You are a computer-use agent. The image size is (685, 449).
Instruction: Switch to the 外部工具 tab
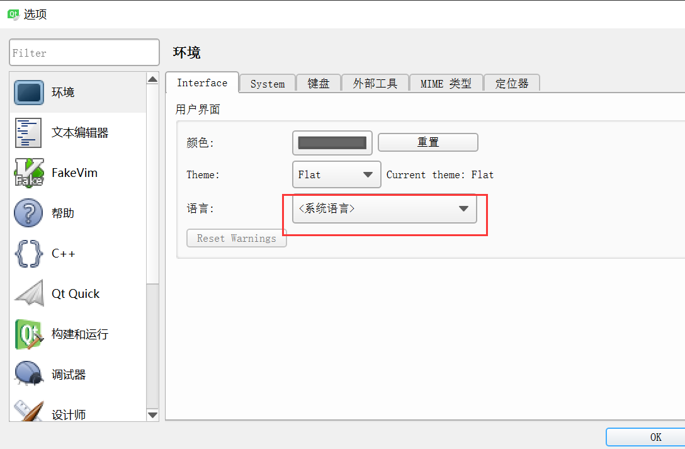pos(375,83)
